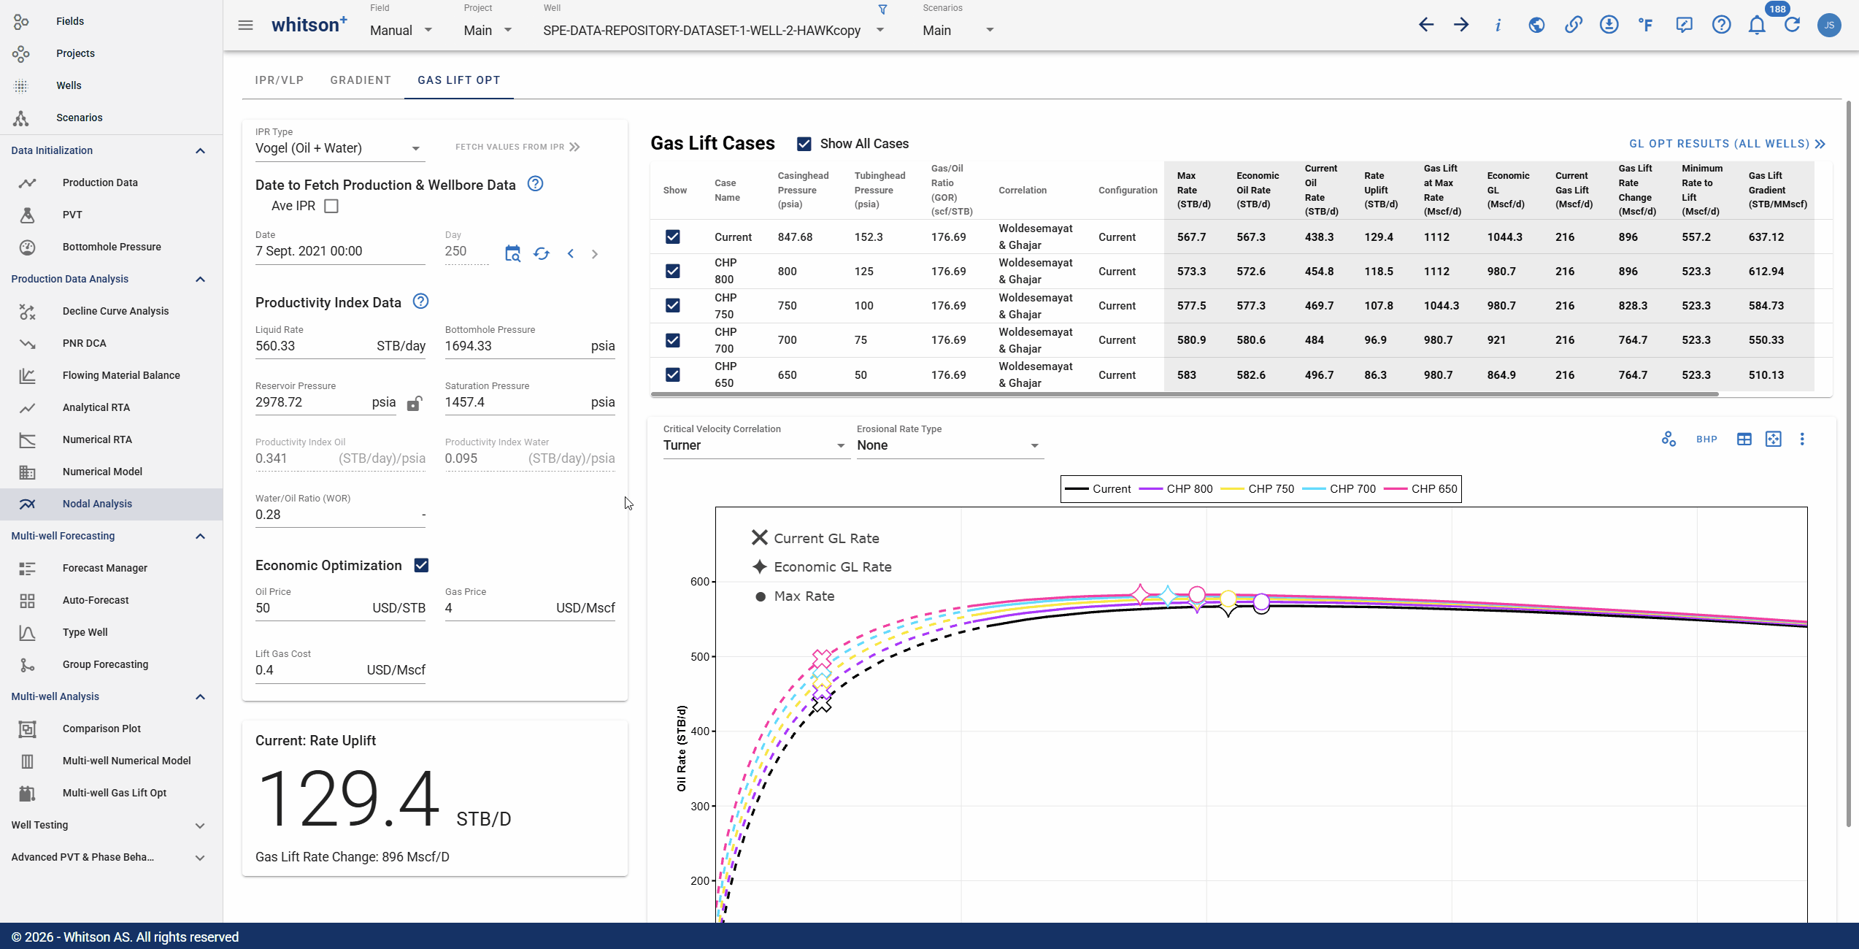
Task: Toggle Show checkbox for Current case
Action: 673,237
